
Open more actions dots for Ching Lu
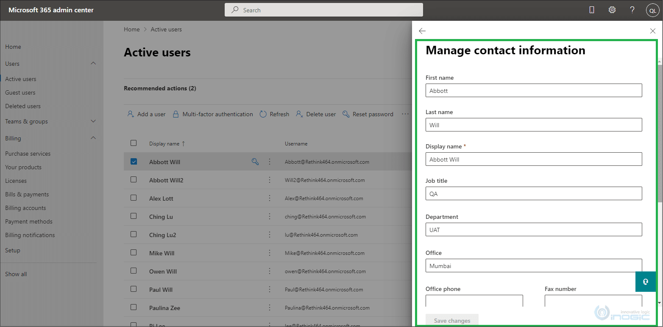270,216
